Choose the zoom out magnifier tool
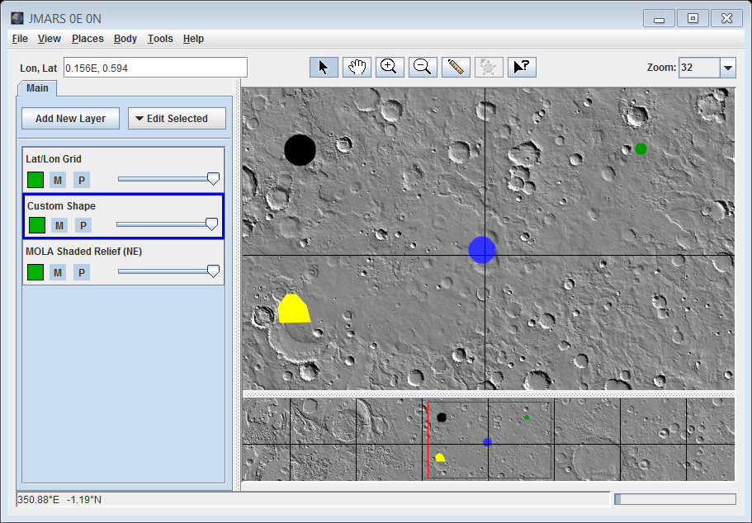The image size is (752, 523). pyautogui.click(x=423, y=68)
